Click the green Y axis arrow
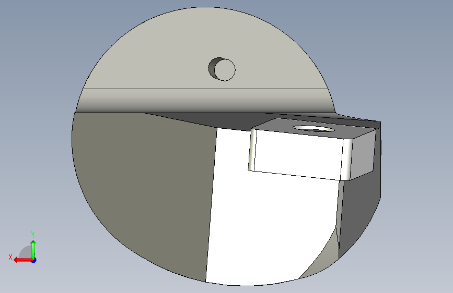 click(33, 250)
